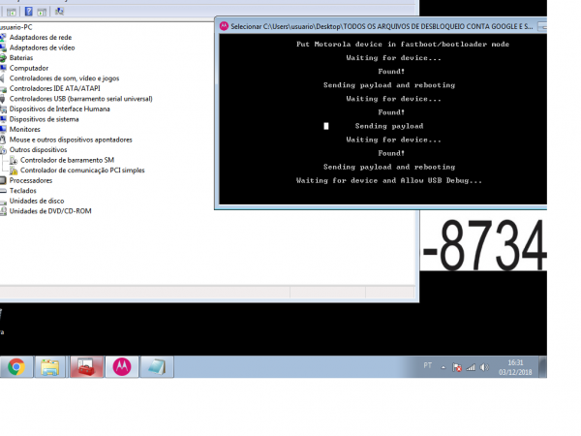Click the 'Sending payload' line beside the cursor
This screenshot has width=581, height=436.
tap(389, 126)
